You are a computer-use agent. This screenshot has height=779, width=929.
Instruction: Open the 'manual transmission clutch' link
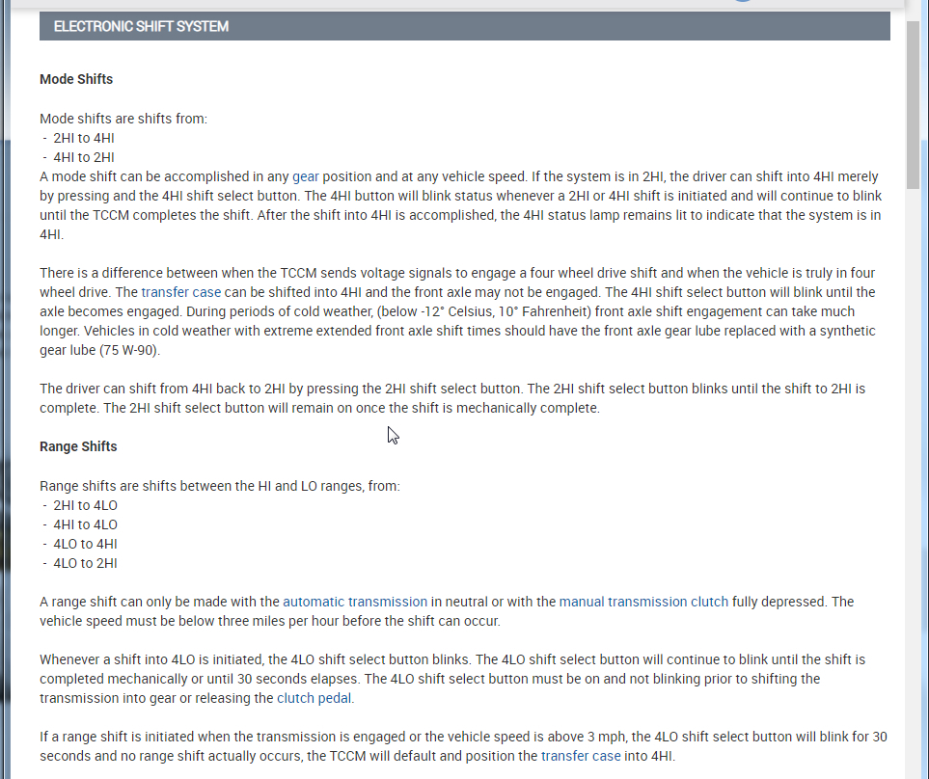pyautogui.click(x=643, y=602)
